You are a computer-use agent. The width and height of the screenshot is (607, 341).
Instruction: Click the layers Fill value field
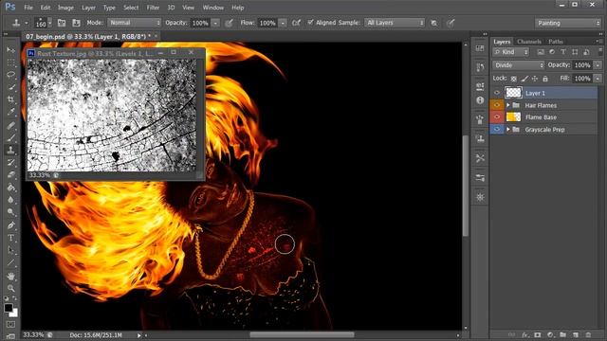pos(581,79)
